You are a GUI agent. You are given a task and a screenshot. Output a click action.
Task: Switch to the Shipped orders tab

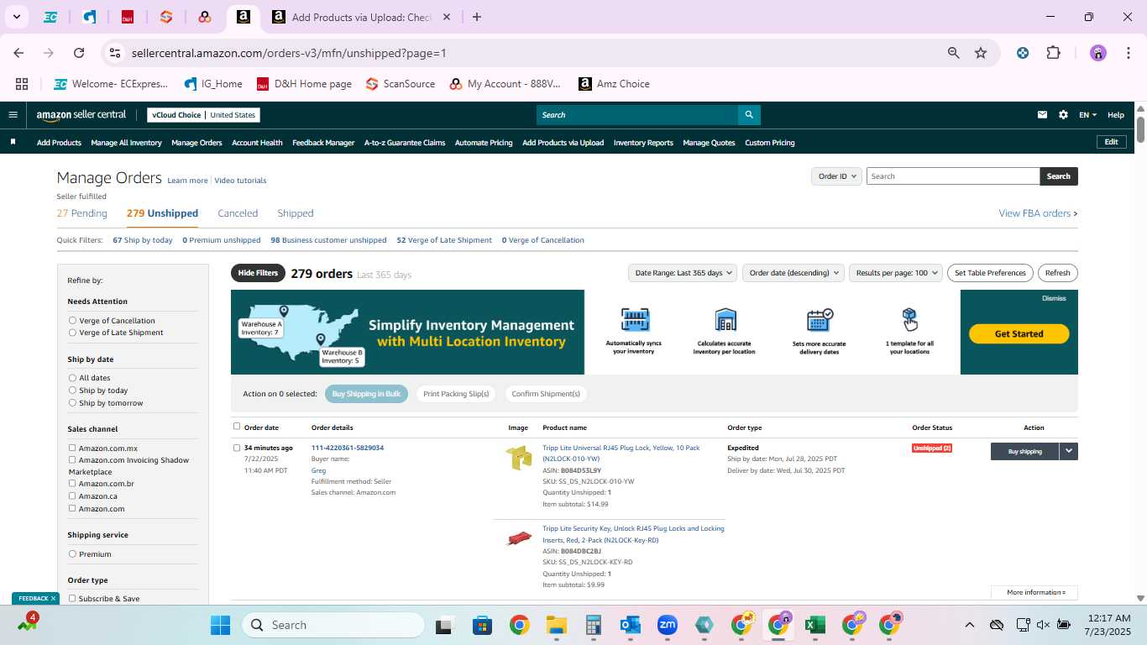tap(296, 213)
